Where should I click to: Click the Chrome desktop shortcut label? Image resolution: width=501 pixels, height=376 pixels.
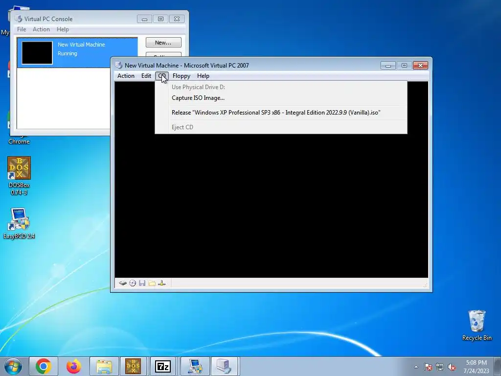coord(19,141)
